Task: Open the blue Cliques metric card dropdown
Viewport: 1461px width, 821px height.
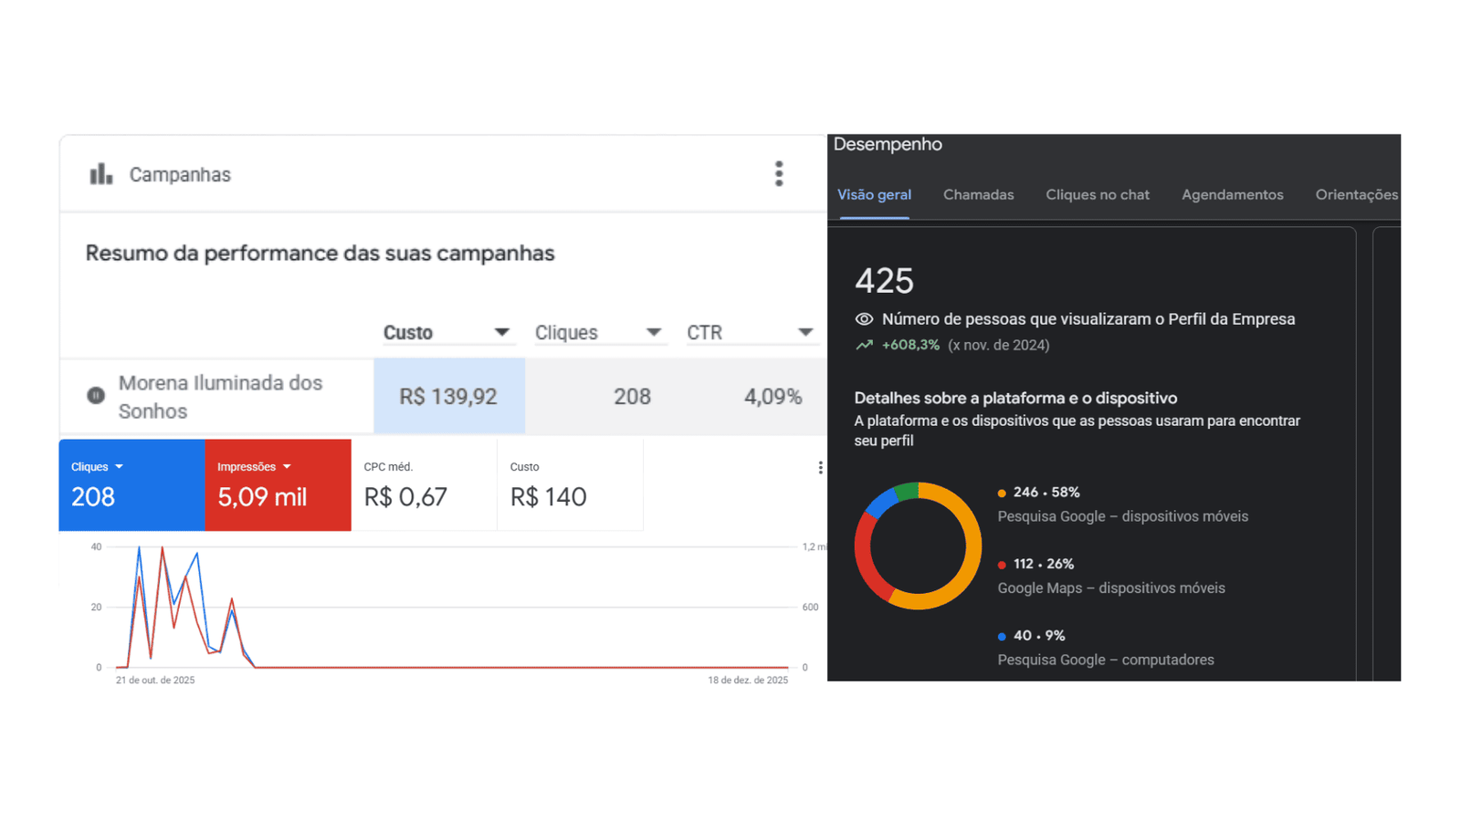Action: (x=119, y=467)
